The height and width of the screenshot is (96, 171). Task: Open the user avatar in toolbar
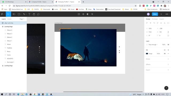[148, 14]
